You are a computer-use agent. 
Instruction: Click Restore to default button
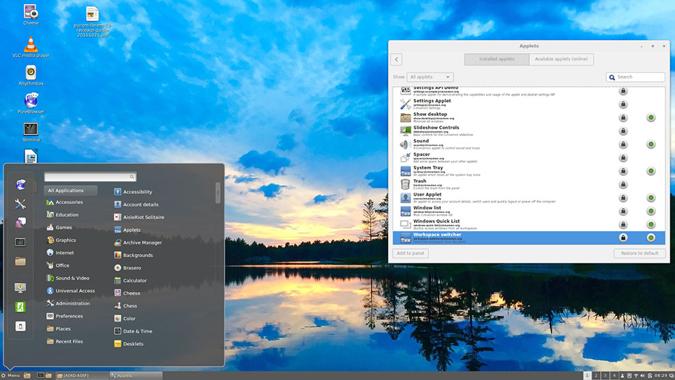(640, 253)
